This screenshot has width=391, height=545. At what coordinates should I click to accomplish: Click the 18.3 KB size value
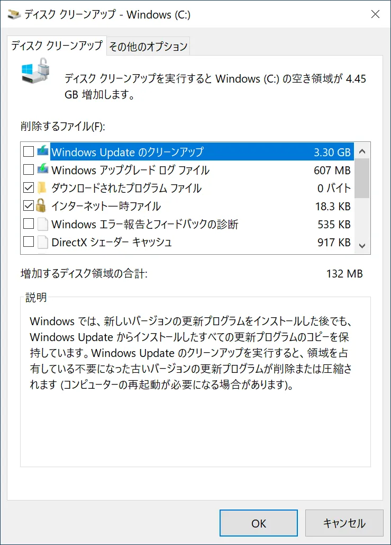click(333, 207)
